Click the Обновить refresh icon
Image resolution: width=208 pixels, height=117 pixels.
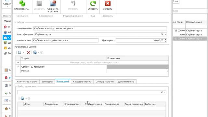(93, 4)
